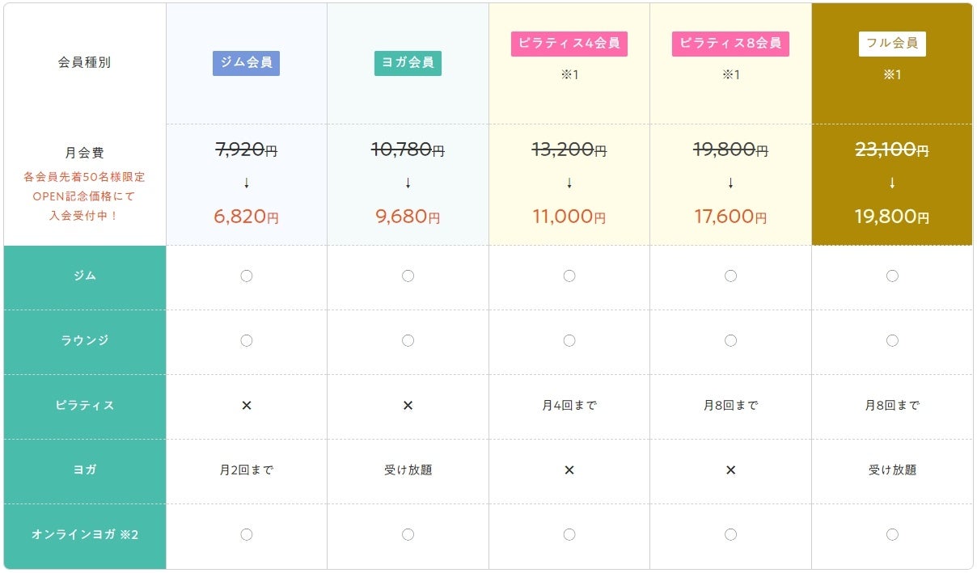Click the down arrow below 7,920円
977x573 pixels.
point(247,183)
